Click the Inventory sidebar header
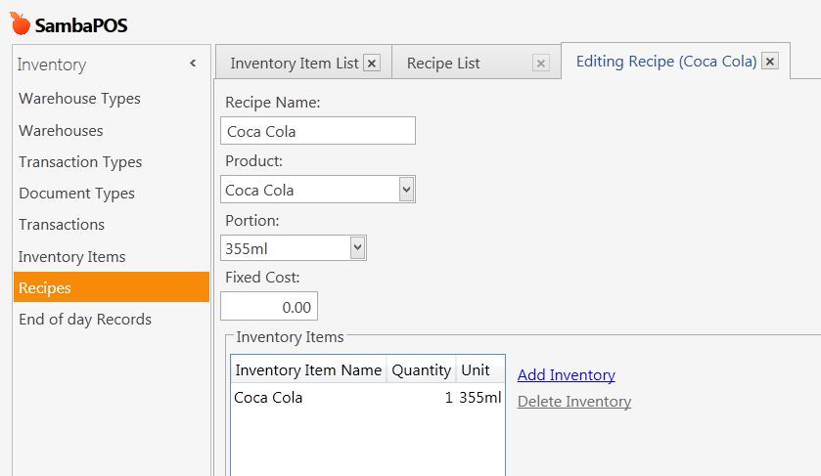 click(51, 65)
